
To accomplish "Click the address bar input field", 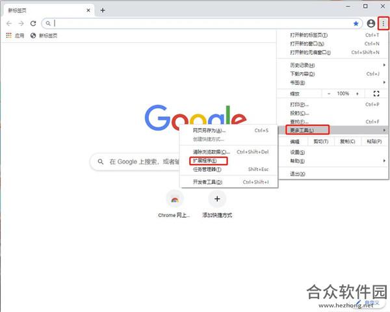I will coord(201,23).
